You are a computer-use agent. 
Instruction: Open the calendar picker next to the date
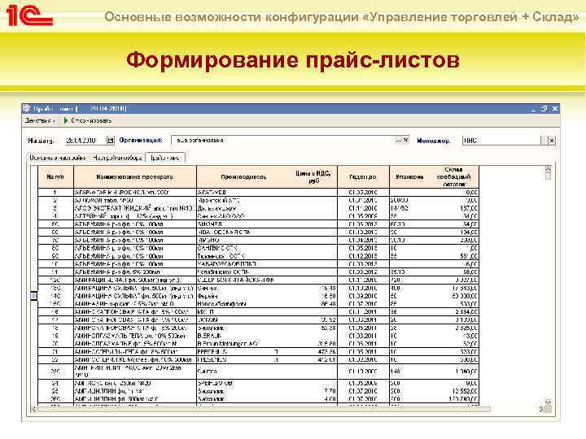(x=110, y=141)
